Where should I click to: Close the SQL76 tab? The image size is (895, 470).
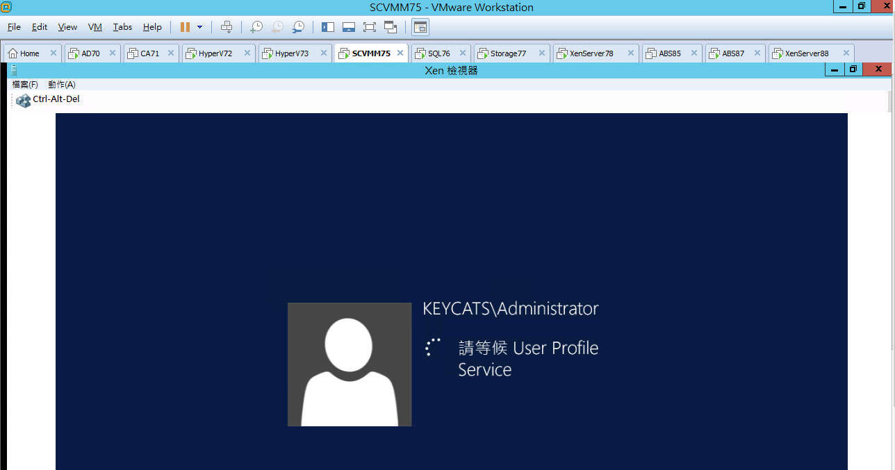(x=462, y=53)
